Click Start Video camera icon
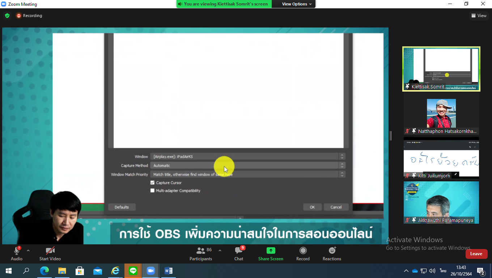The height and width of the screenshot is (278, 492). point(50,251)
